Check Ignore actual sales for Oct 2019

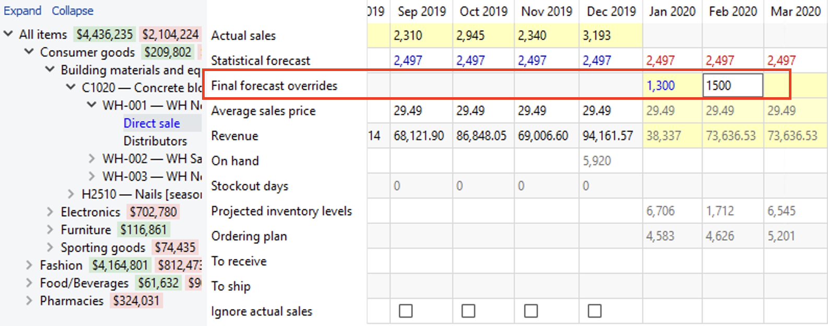468,311
